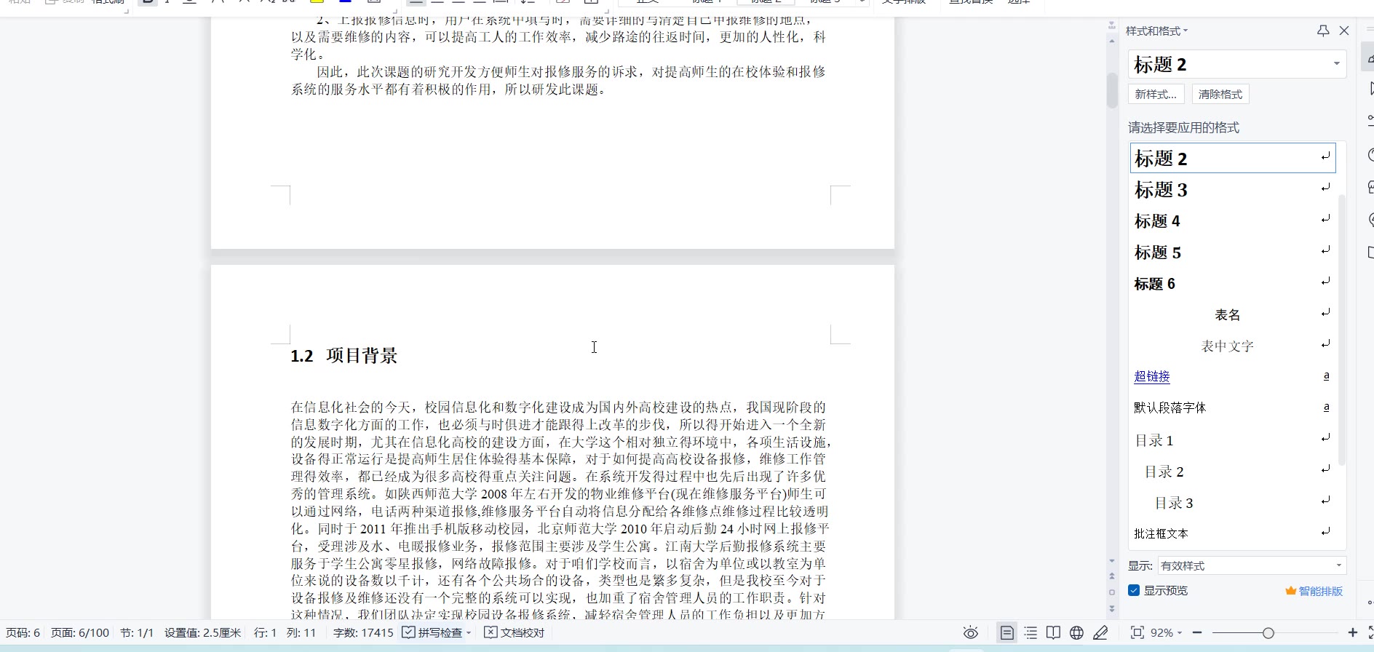Apply the 目录 1 style
The image size is (1374, 652).
pos(1232,440)
